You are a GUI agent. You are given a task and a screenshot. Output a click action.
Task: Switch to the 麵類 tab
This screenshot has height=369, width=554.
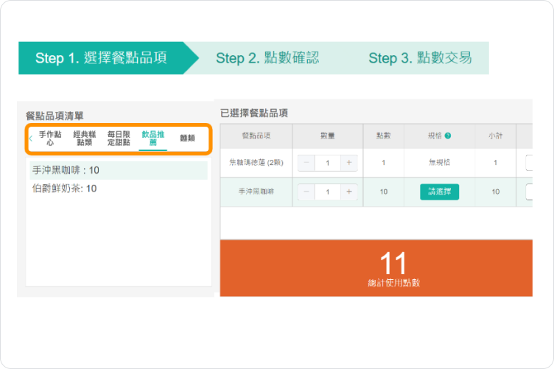(187, 138)
